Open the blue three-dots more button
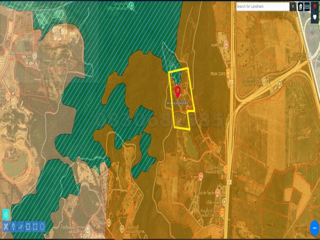The height and width of the screenshot is (240, 320). click(314, 228)
